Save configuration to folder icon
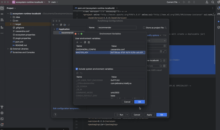Viewport: 220px width, 130px height. click(x=65, y=25)
